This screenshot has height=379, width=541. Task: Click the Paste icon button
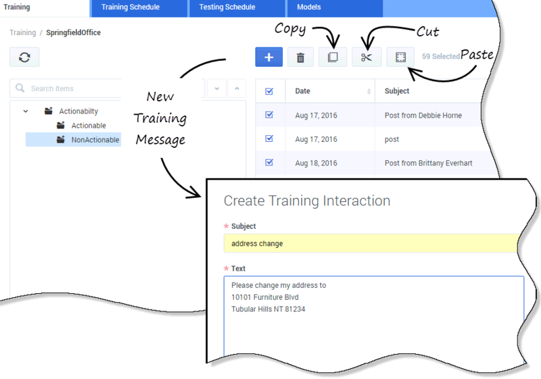point(400,57)
